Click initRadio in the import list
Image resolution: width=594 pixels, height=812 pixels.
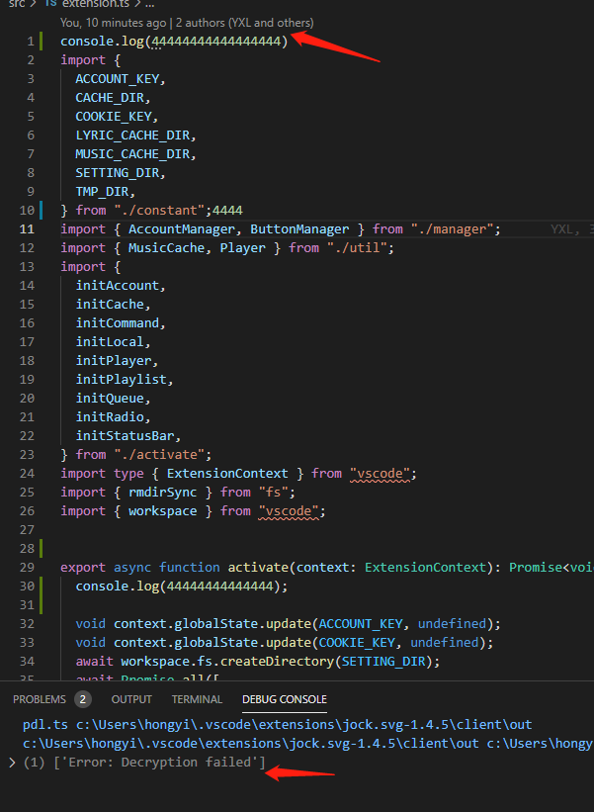pos(110,416)
